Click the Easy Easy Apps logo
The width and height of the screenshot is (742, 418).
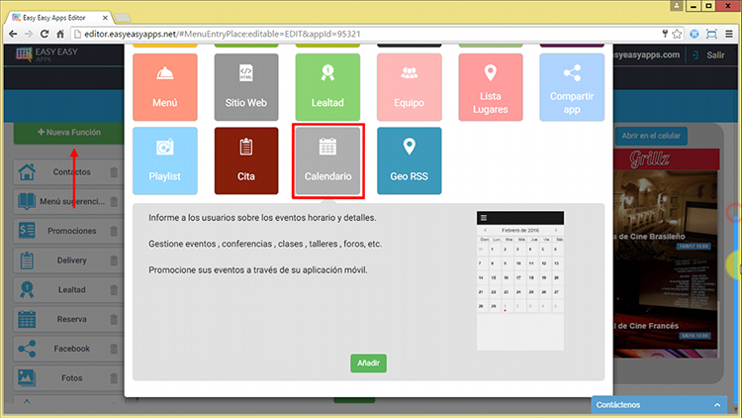(x=46, y=55)
